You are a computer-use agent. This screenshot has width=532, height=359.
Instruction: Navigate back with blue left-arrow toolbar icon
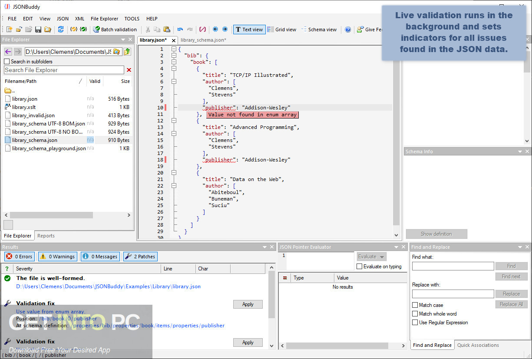click(215, 30)
